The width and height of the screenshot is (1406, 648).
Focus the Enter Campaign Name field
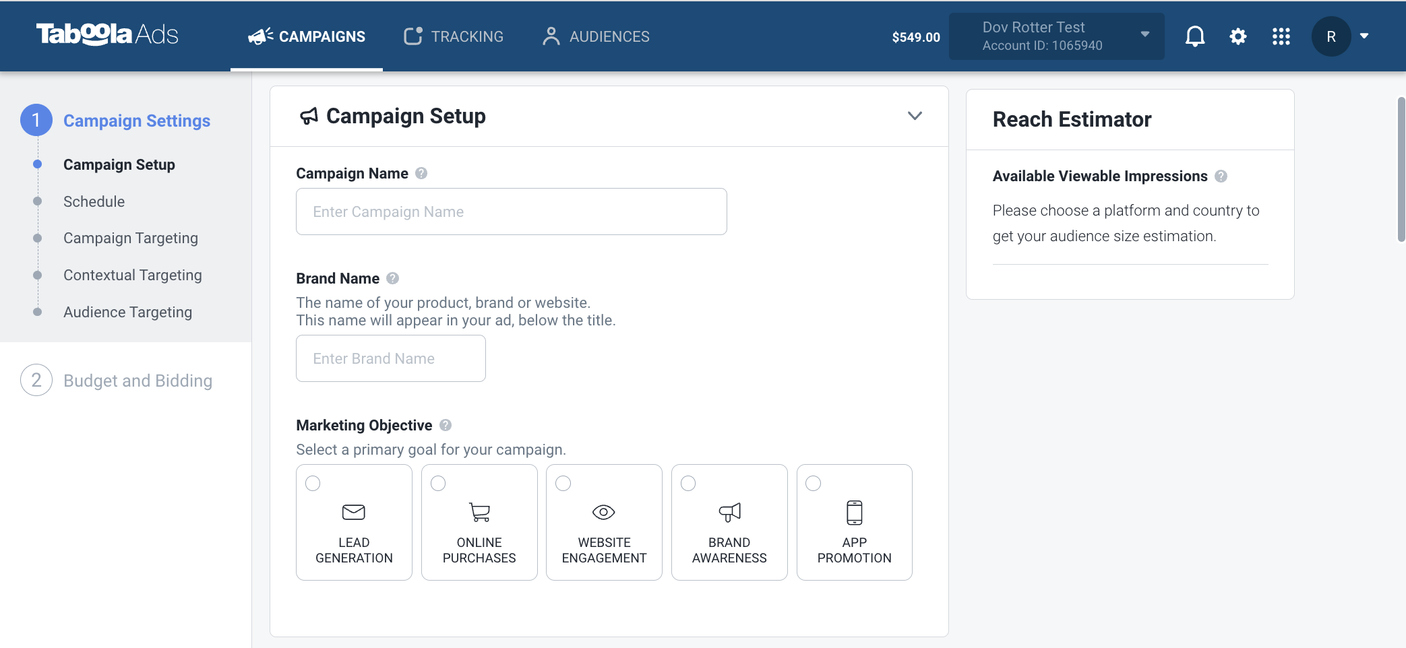click(512, 212)
